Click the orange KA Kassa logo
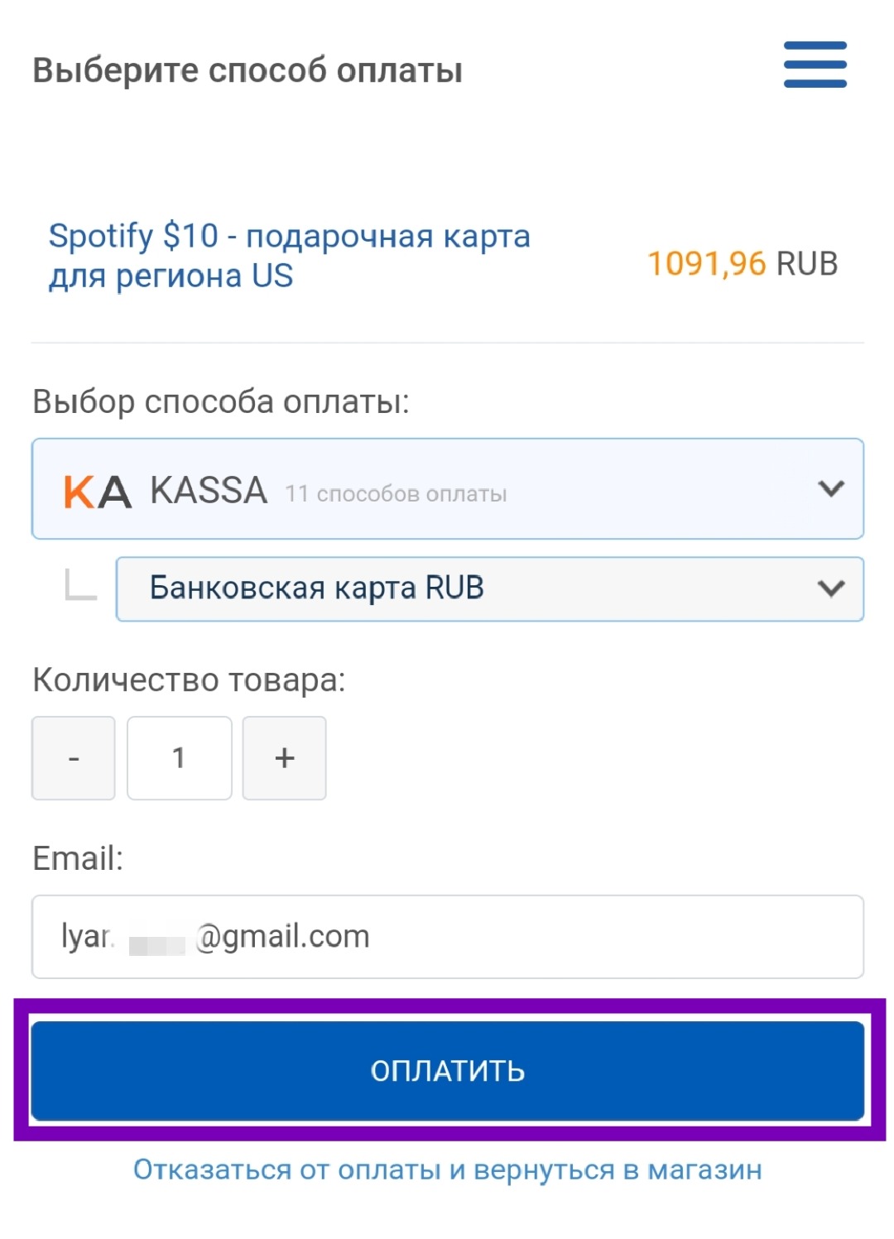Screen dimensions: 894x1239 coord(97,492)
